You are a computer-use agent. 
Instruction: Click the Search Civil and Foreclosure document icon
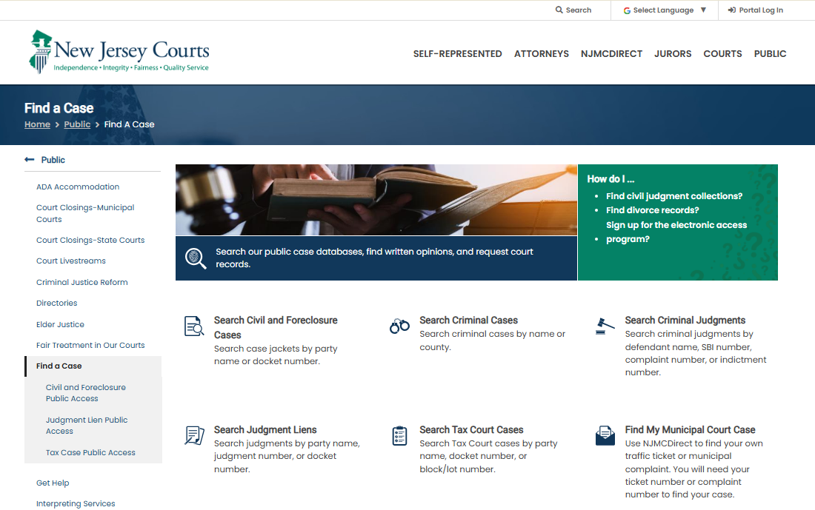pos(194,326)
